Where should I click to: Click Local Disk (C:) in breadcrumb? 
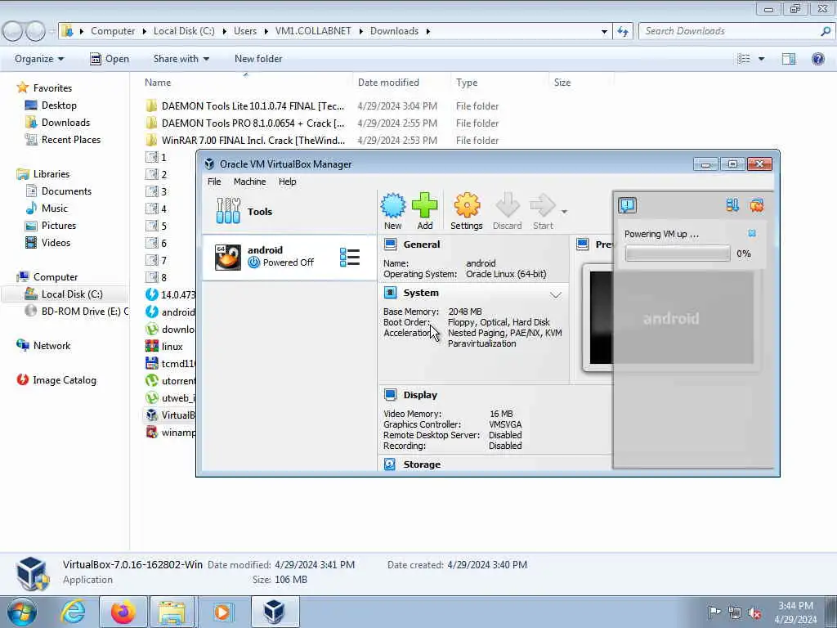pos(184,31)
